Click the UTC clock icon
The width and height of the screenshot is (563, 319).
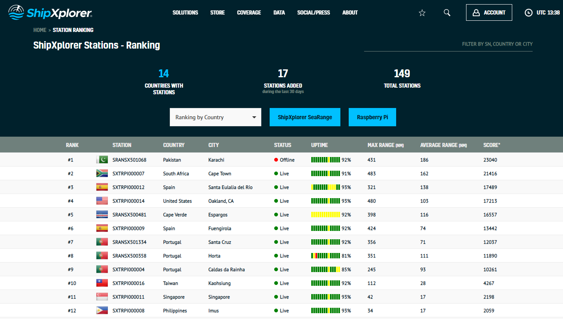[x=528, y=13]
